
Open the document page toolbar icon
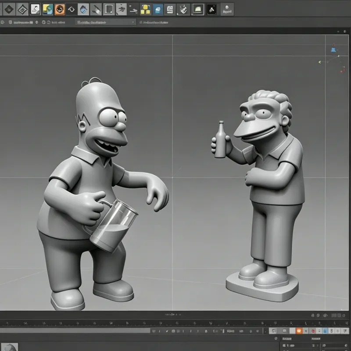tap(170, 9)
